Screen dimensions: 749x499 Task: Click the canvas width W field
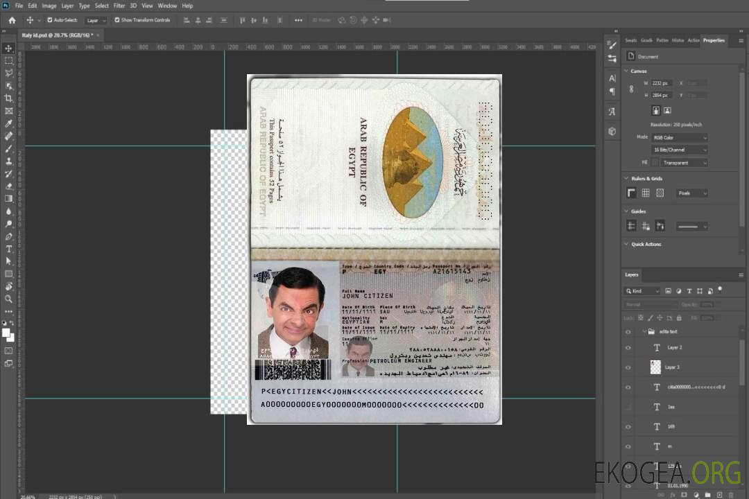(x=661, y=83)
